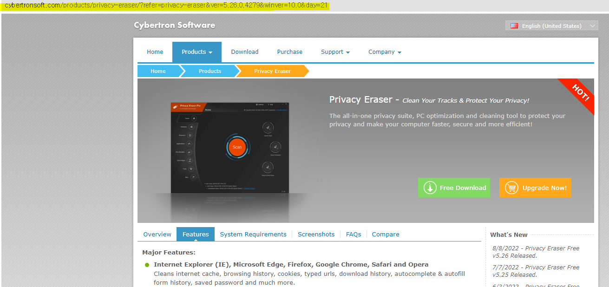Switch to the FAQs tab
Image resolution: width=609 pixels, height=287 pixels.
tap(354, 235)
